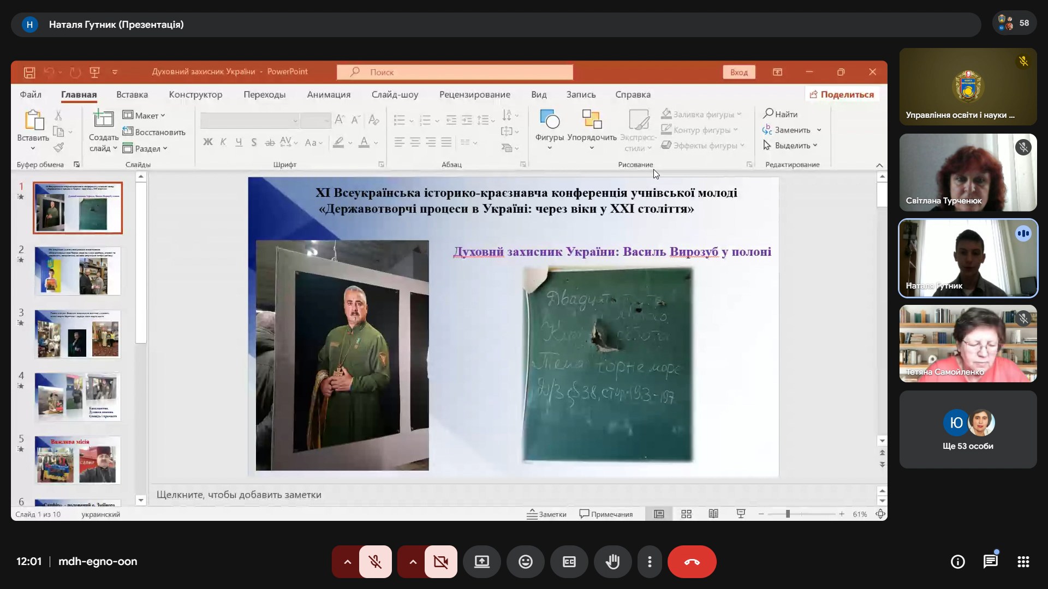The width and height of the screenshot is (1048, 589).
Task: Open the activities grid icon
Action: (1023, 561)
